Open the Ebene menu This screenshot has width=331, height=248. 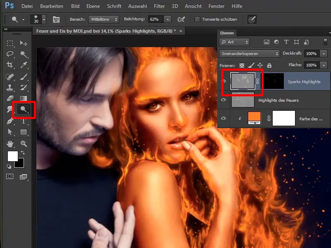(93, 6)
